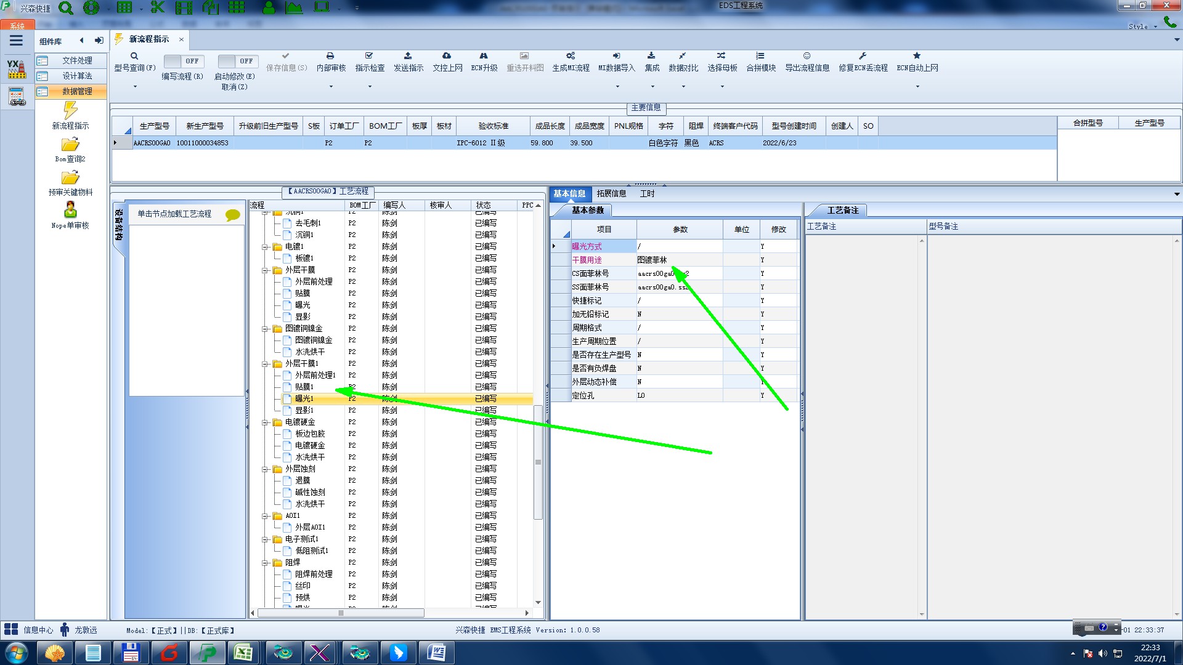Viewport: 1183px width, 665px height.
Task: Click 修复ECN丢流程 wrench icon
Action: 863,55
